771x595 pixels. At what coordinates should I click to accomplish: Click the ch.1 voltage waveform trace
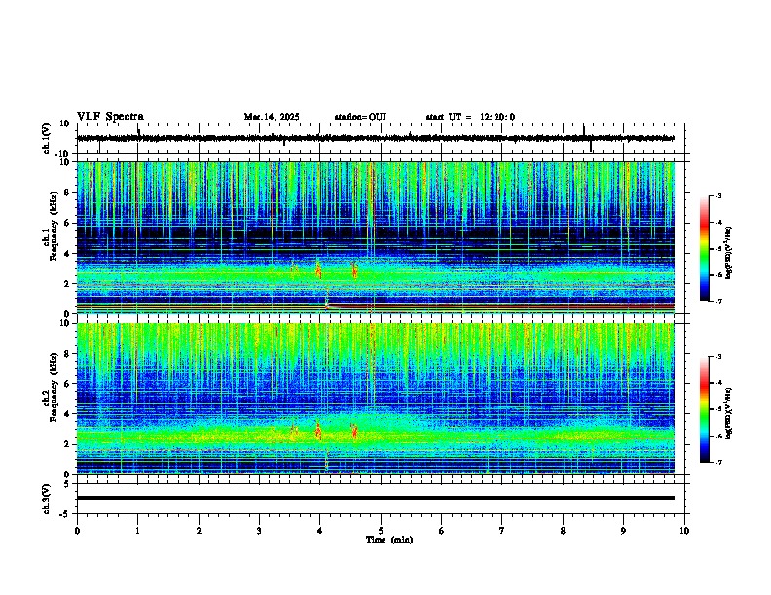tap(376, 138)
